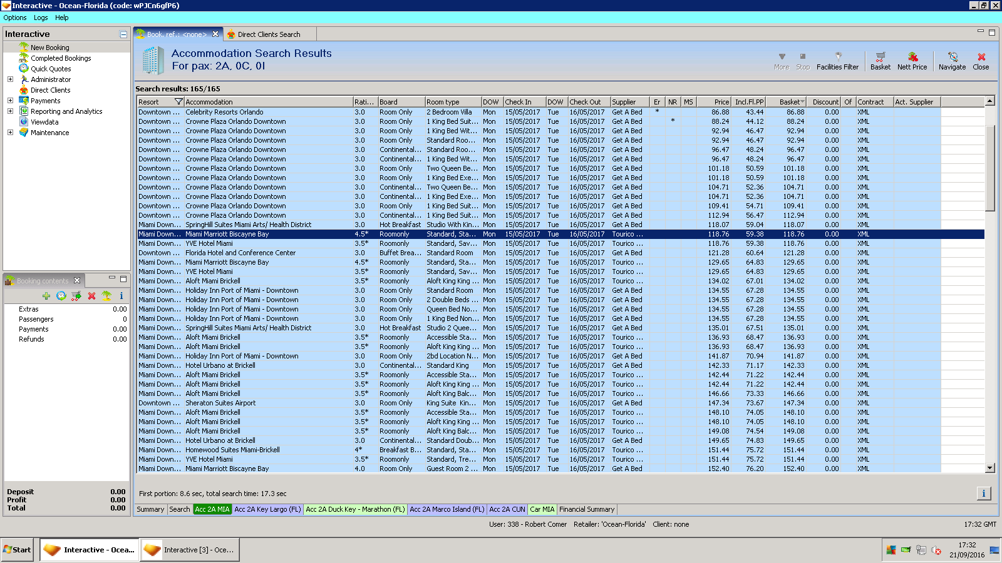Click the Resort column filter funnel

(x=178, y=102)
